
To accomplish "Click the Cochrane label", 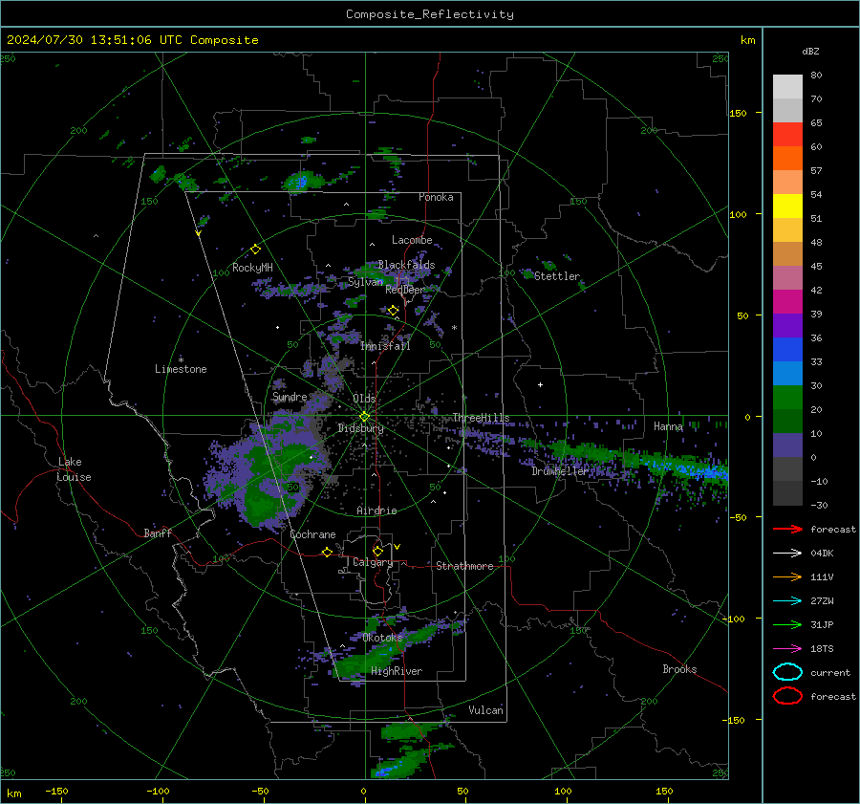I will (312, 534).
